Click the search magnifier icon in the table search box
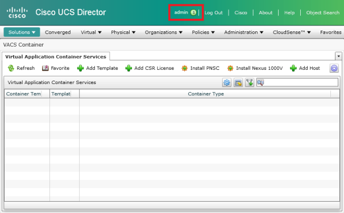Screen dimensions: 344x213 pos(260,82)
